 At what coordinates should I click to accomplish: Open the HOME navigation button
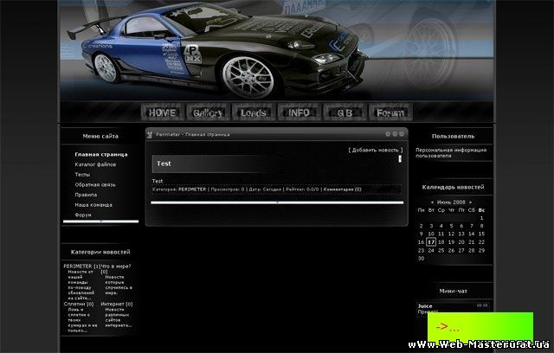163,112
